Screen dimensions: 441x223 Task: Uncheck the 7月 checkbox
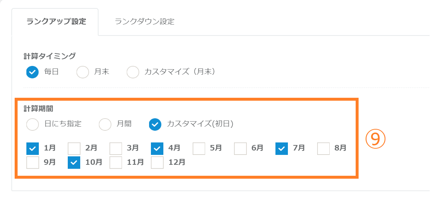(x=282, y=148)
